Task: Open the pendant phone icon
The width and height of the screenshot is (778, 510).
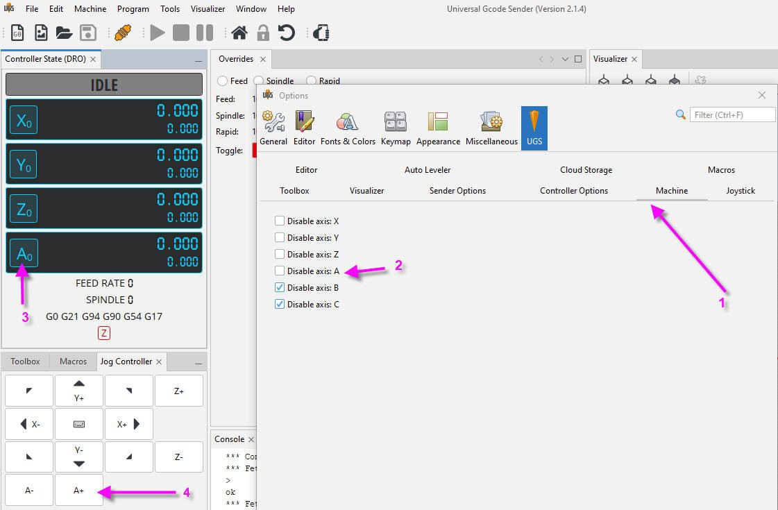Action: (x=321, y=33)
